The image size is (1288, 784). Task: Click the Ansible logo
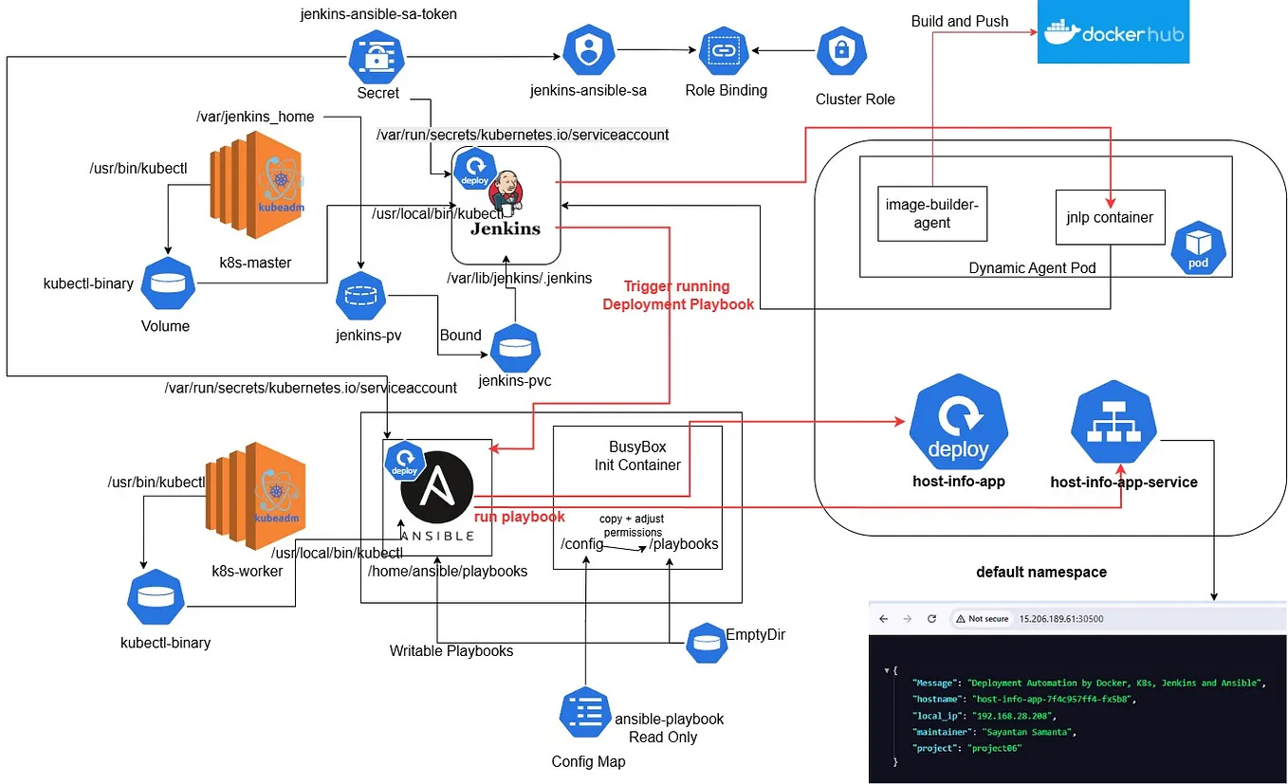(436, 488)
